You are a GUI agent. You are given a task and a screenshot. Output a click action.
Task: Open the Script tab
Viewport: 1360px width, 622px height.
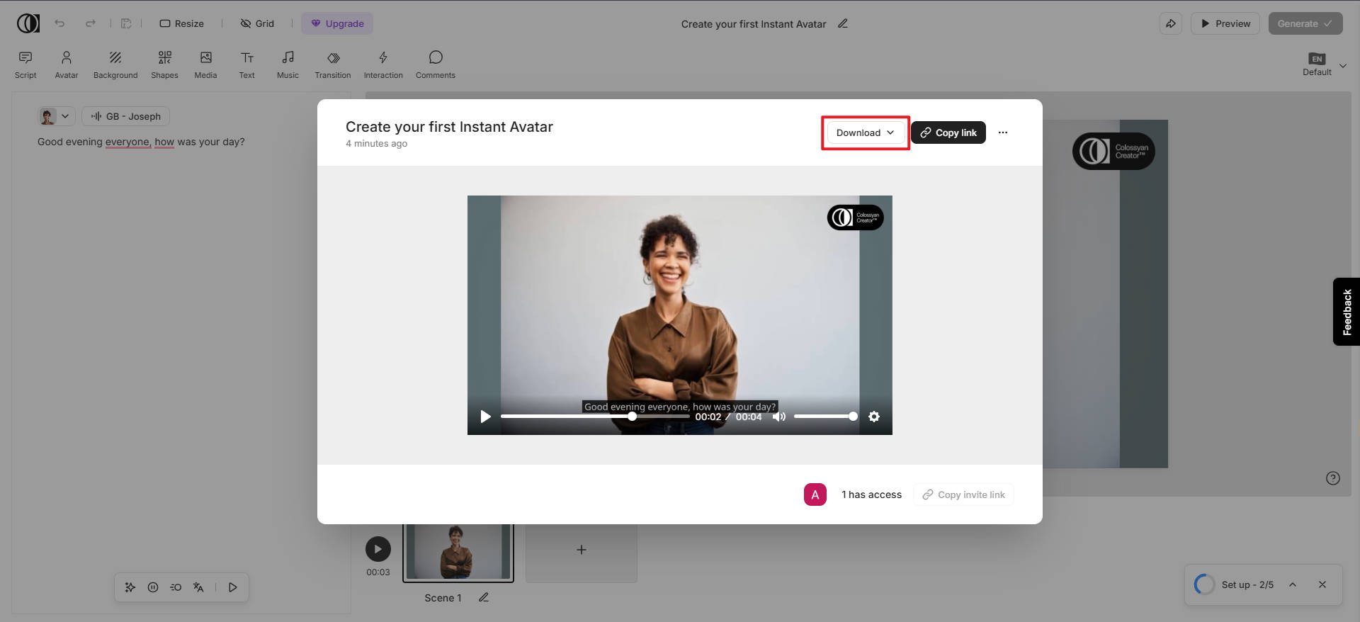[x=25, y=64]
